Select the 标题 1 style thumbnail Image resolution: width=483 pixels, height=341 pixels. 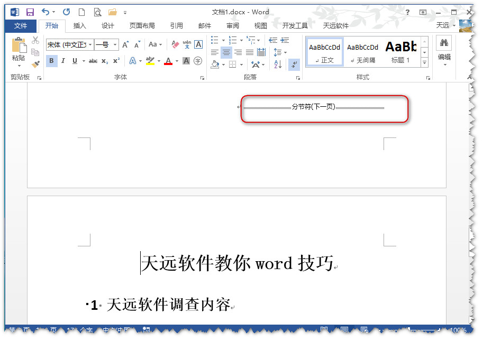point(400,52)
